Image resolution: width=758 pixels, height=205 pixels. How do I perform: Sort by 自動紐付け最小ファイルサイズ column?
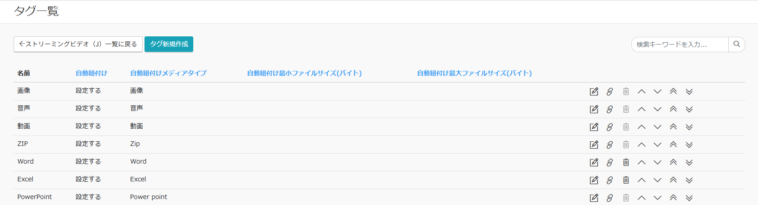click(x=304, y=73)
